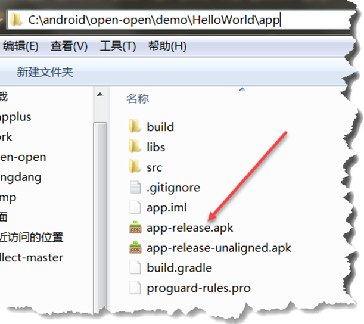Viewport: 364px width, 324px height.
Task: Open the 查看(V) menu
Action: coord(69,46)
